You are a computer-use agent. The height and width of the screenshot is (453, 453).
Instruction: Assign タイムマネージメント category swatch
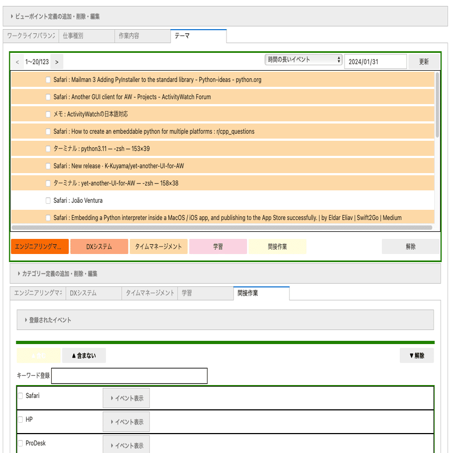click(159, 246)
